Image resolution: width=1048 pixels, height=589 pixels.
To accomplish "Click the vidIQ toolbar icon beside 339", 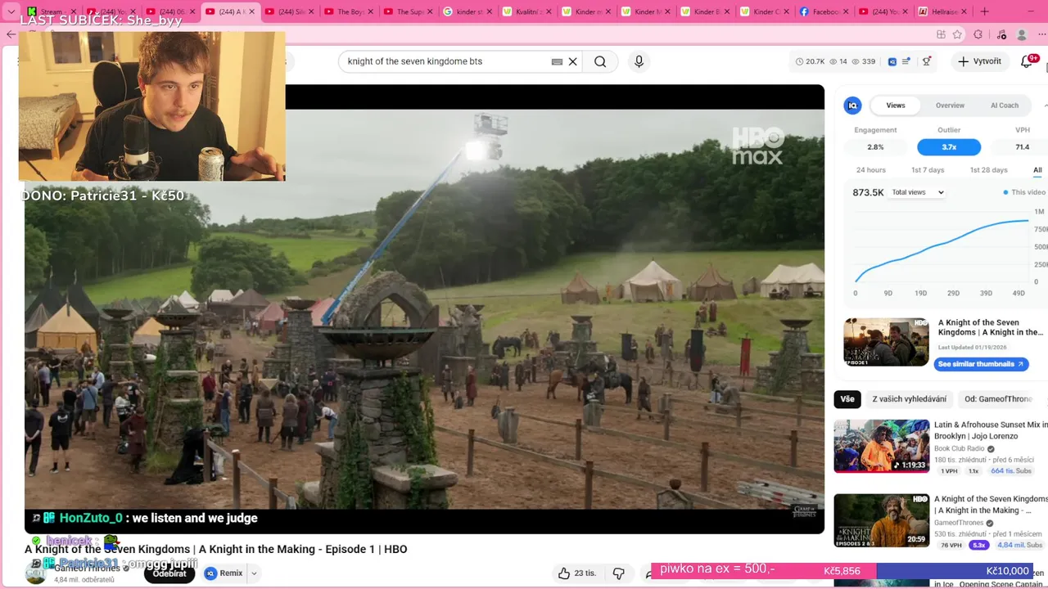I will [892, 61].
